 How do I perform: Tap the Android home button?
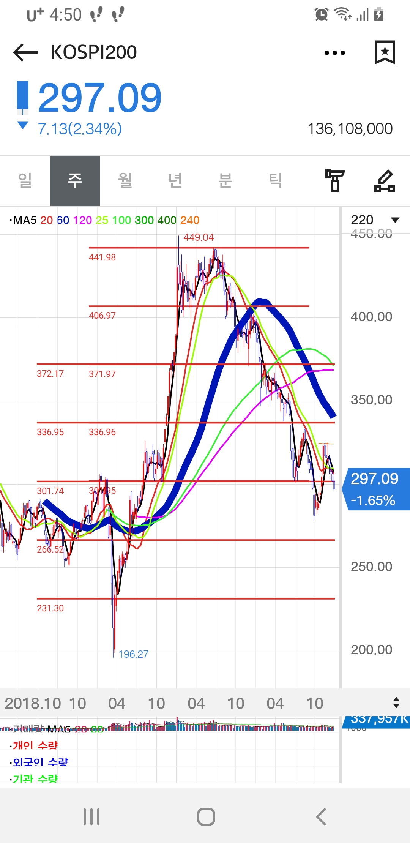tap(206, 816)
